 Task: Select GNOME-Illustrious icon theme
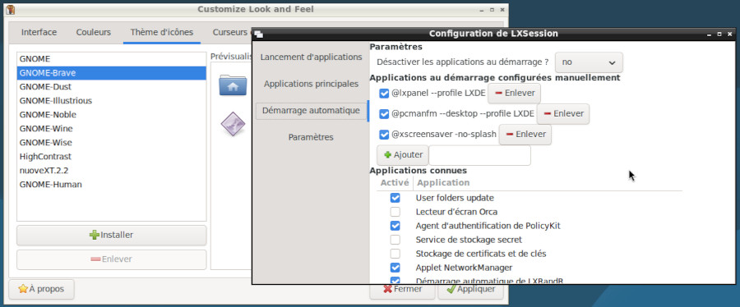click(111, 101)
